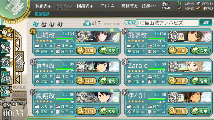Click the 編集 fleet name edit button
This screenshot has height=120, width=214.
click(206, 23)
